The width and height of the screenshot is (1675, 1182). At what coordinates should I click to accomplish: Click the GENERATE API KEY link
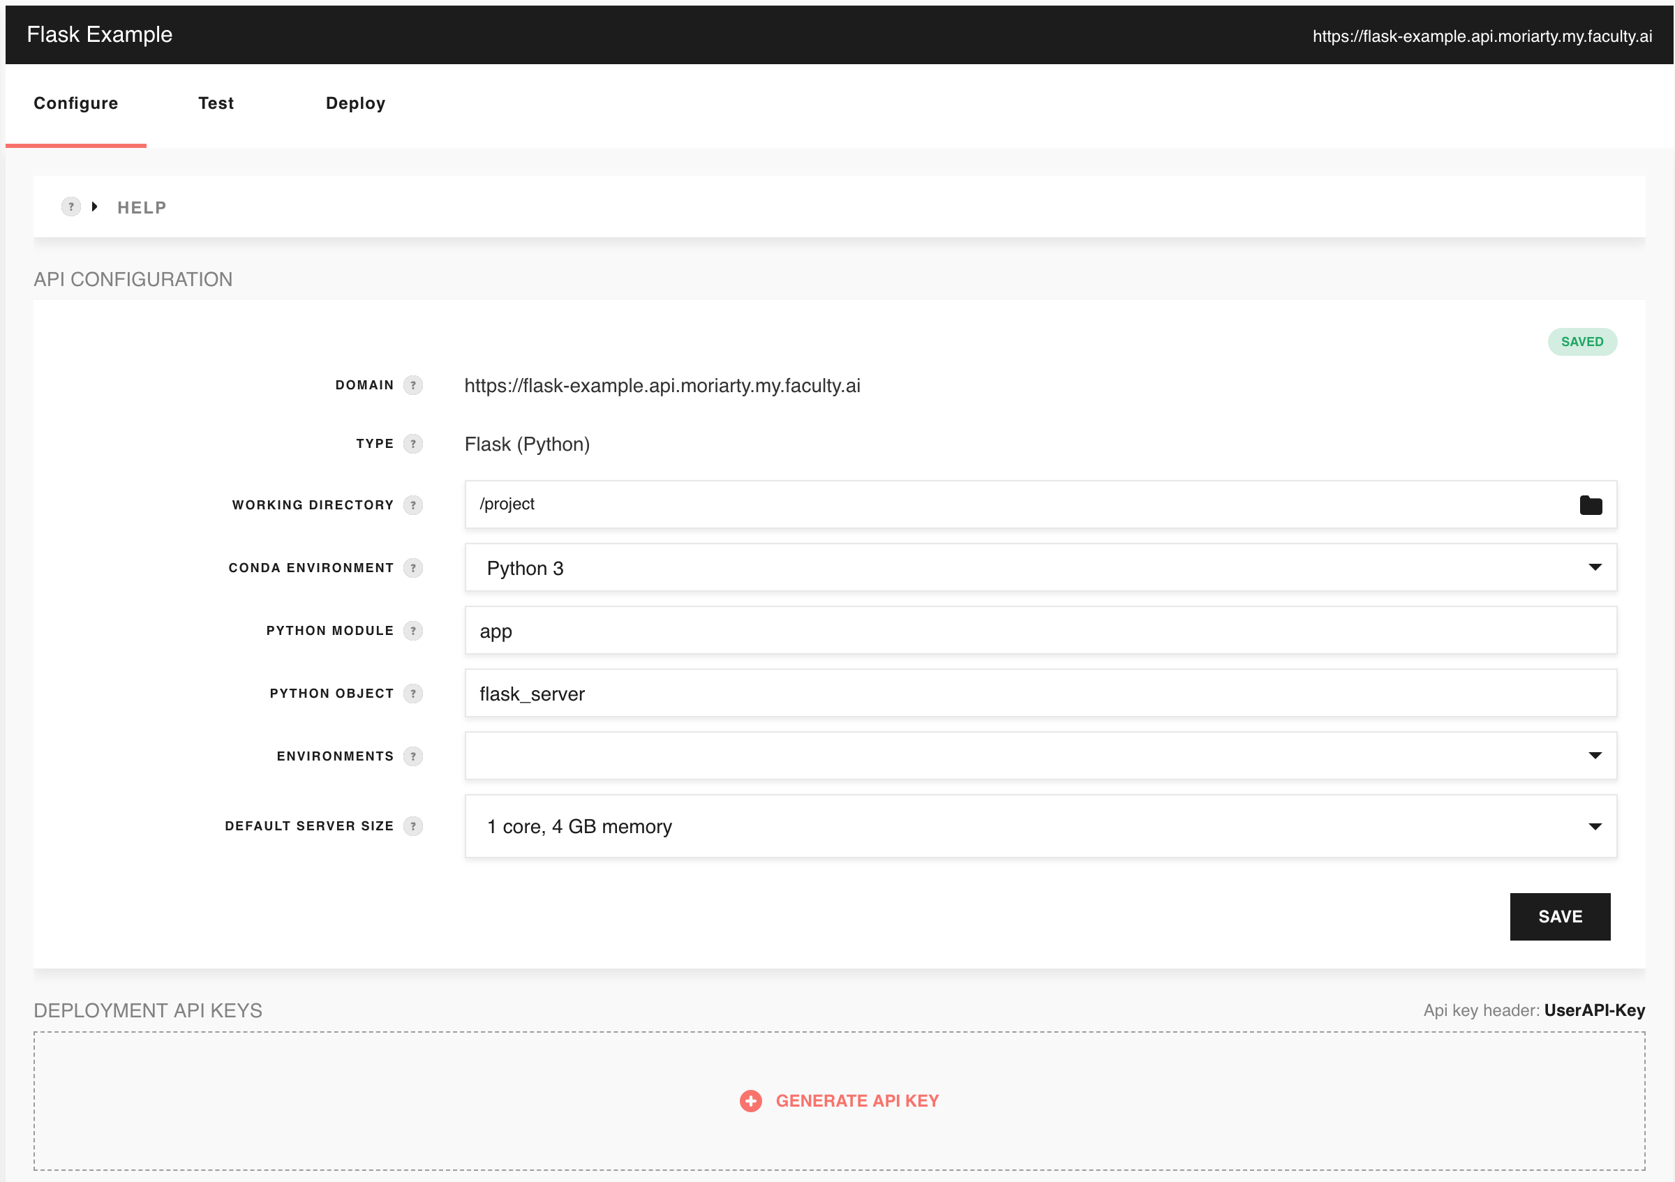point(856,1100)
